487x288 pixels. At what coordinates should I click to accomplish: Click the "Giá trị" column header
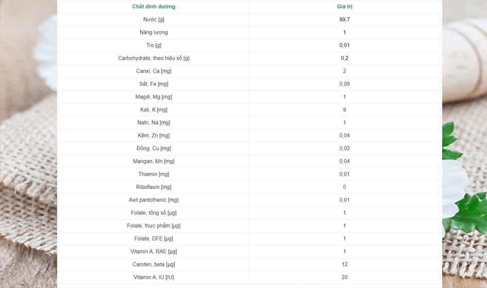[x=344, y=7]
